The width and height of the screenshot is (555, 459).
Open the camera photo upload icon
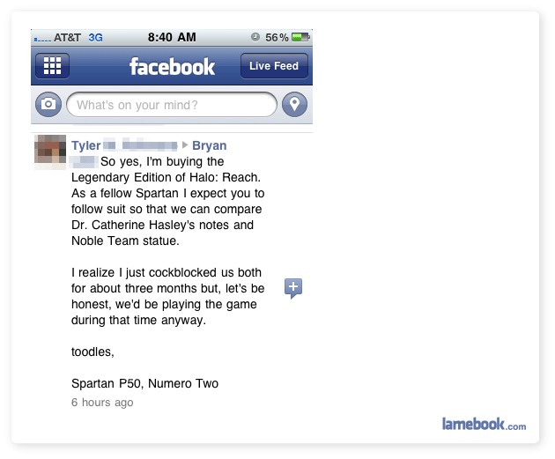click(x=48, y=105)
